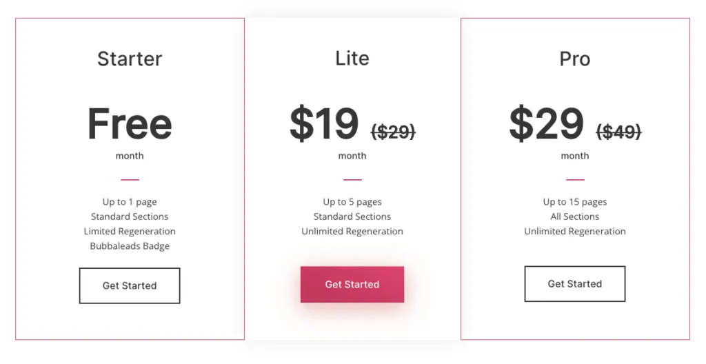Click the All Sections feature line
Screen dimensions: 706x364
click(574, 216)
